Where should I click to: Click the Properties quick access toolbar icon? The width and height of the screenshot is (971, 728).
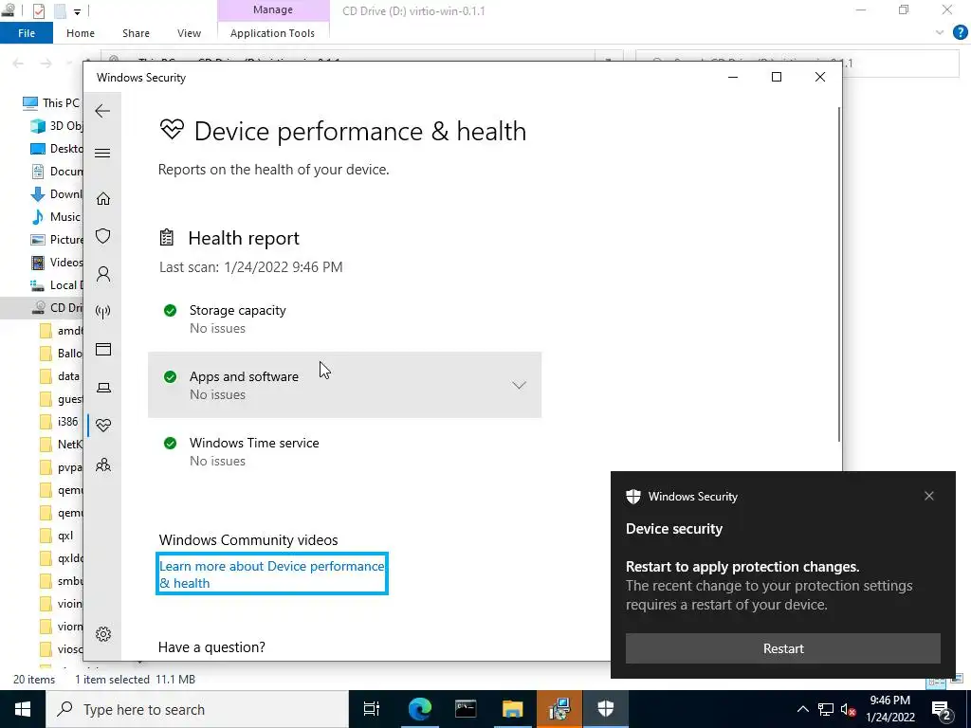click(38, 10)
